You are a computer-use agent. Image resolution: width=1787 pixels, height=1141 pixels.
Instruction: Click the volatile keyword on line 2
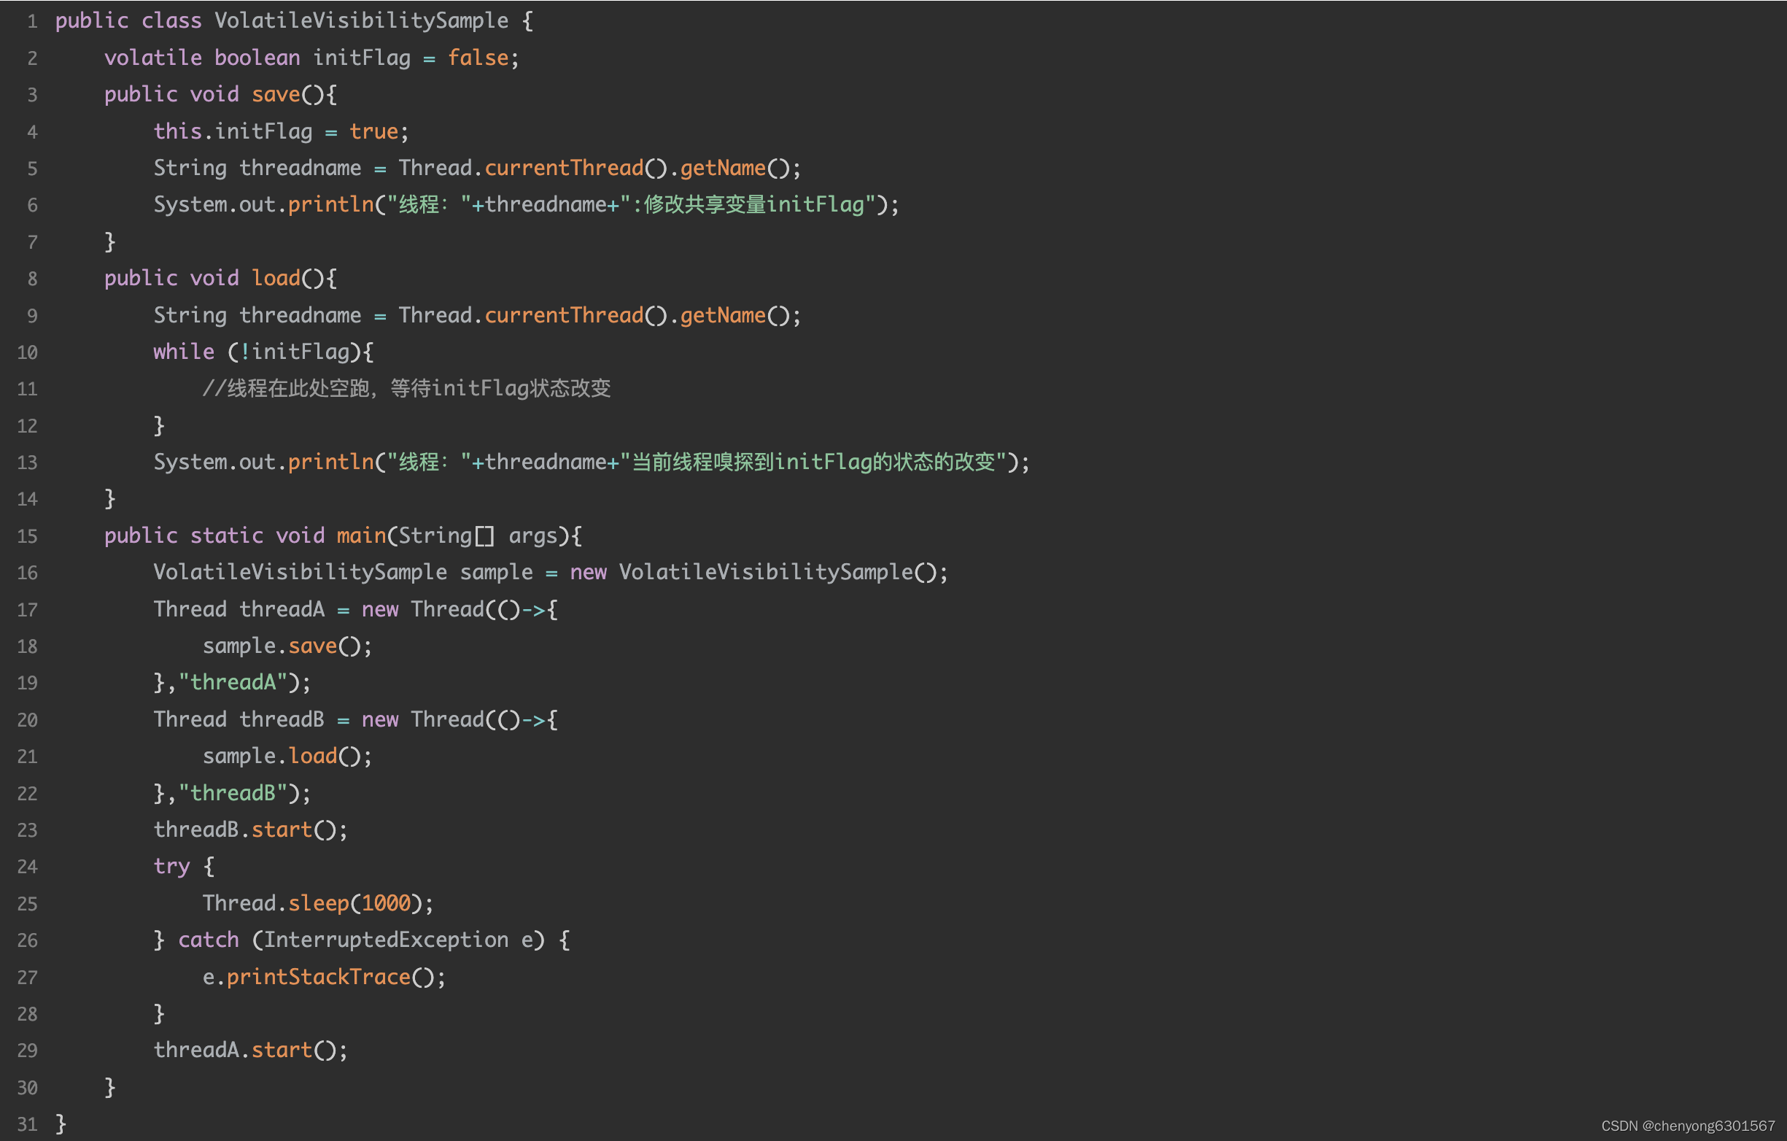tap(153, 58)
